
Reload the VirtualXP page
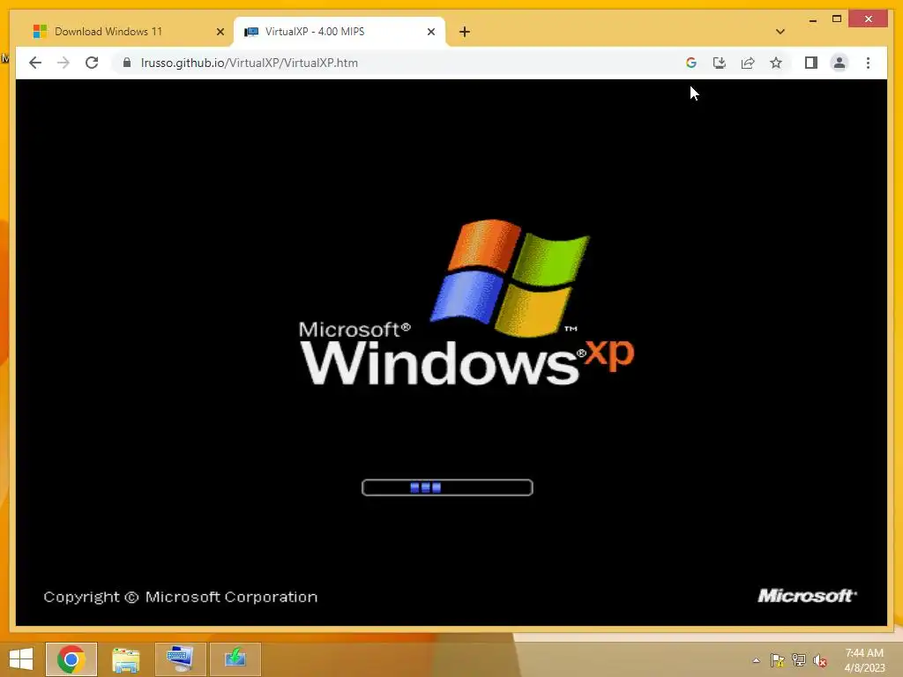pos(92,63)
